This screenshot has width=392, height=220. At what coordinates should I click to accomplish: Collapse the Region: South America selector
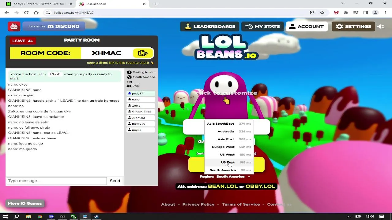coord(225,177)
